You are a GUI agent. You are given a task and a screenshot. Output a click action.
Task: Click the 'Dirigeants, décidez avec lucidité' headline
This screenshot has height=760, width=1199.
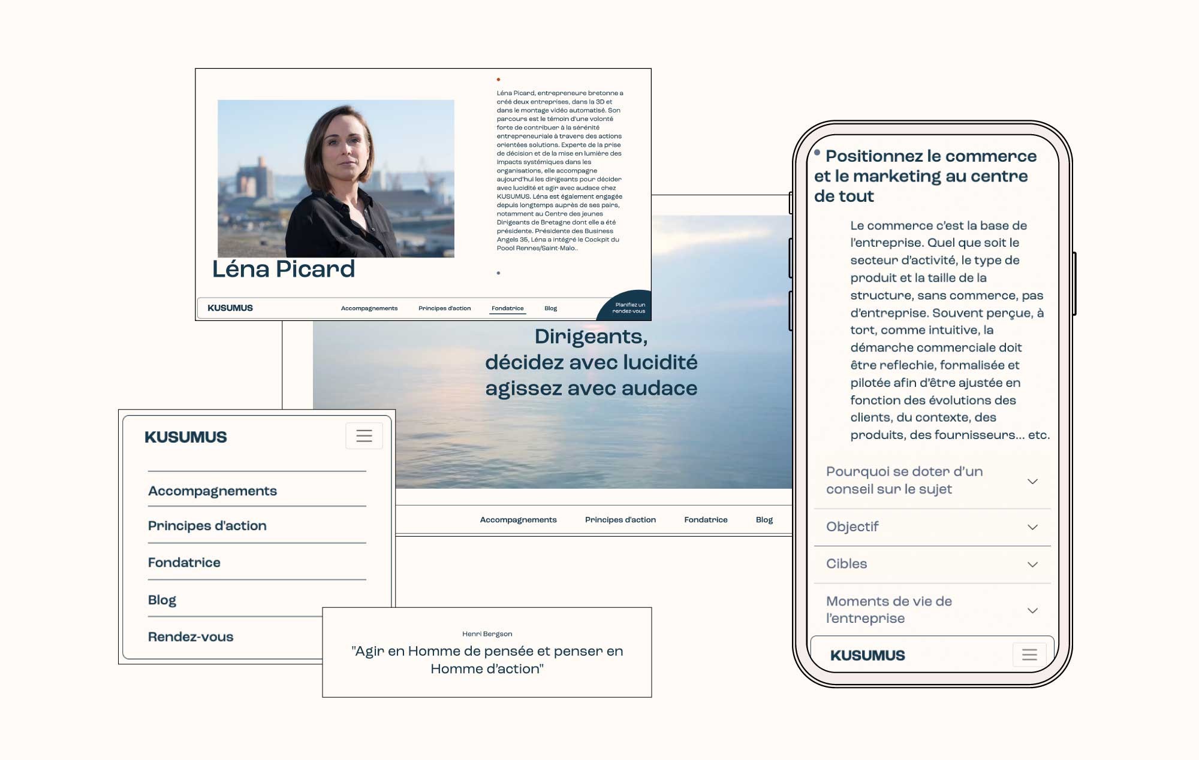[x=591, y=362]
